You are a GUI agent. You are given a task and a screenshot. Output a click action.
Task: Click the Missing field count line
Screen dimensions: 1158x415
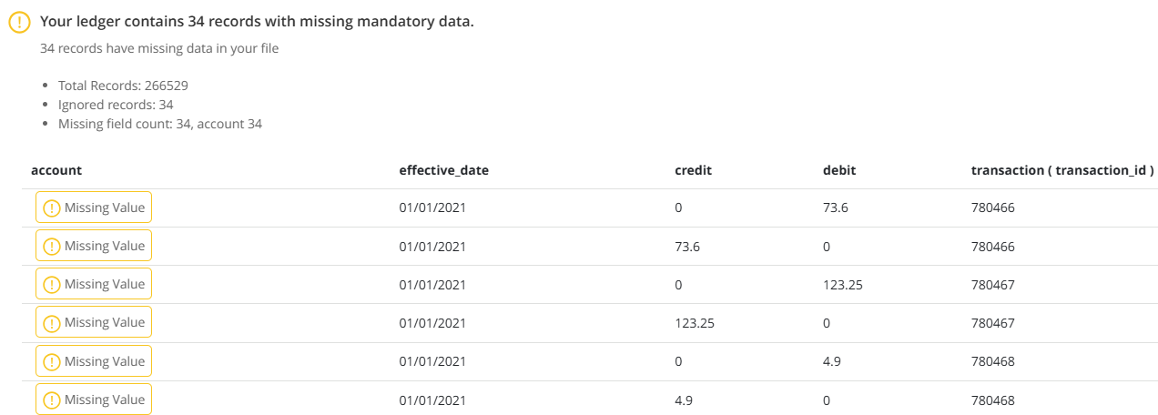[160, 124]
